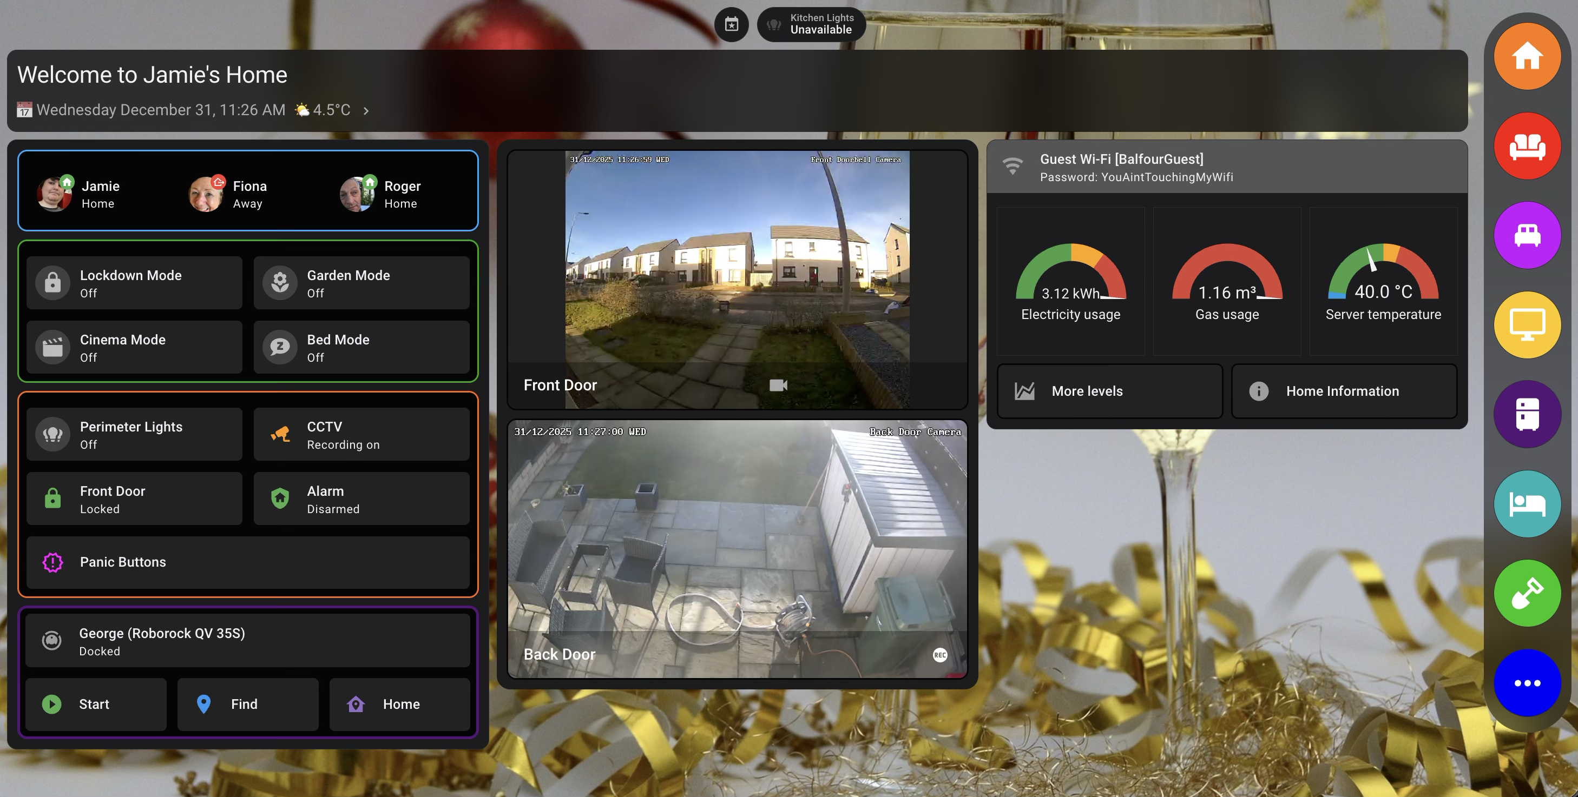
Task: Open the teal bed bedroom view
Action: [1527, 504]
